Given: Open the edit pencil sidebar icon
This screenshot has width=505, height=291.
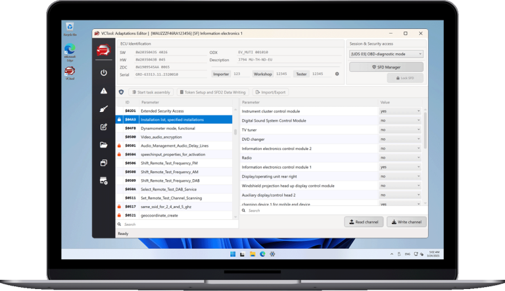Looking at the screenshot, I should [x=103, y=126].
